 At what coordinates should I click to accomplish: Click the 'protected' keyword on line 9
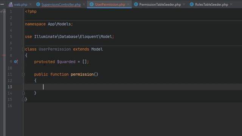point(45,62)
